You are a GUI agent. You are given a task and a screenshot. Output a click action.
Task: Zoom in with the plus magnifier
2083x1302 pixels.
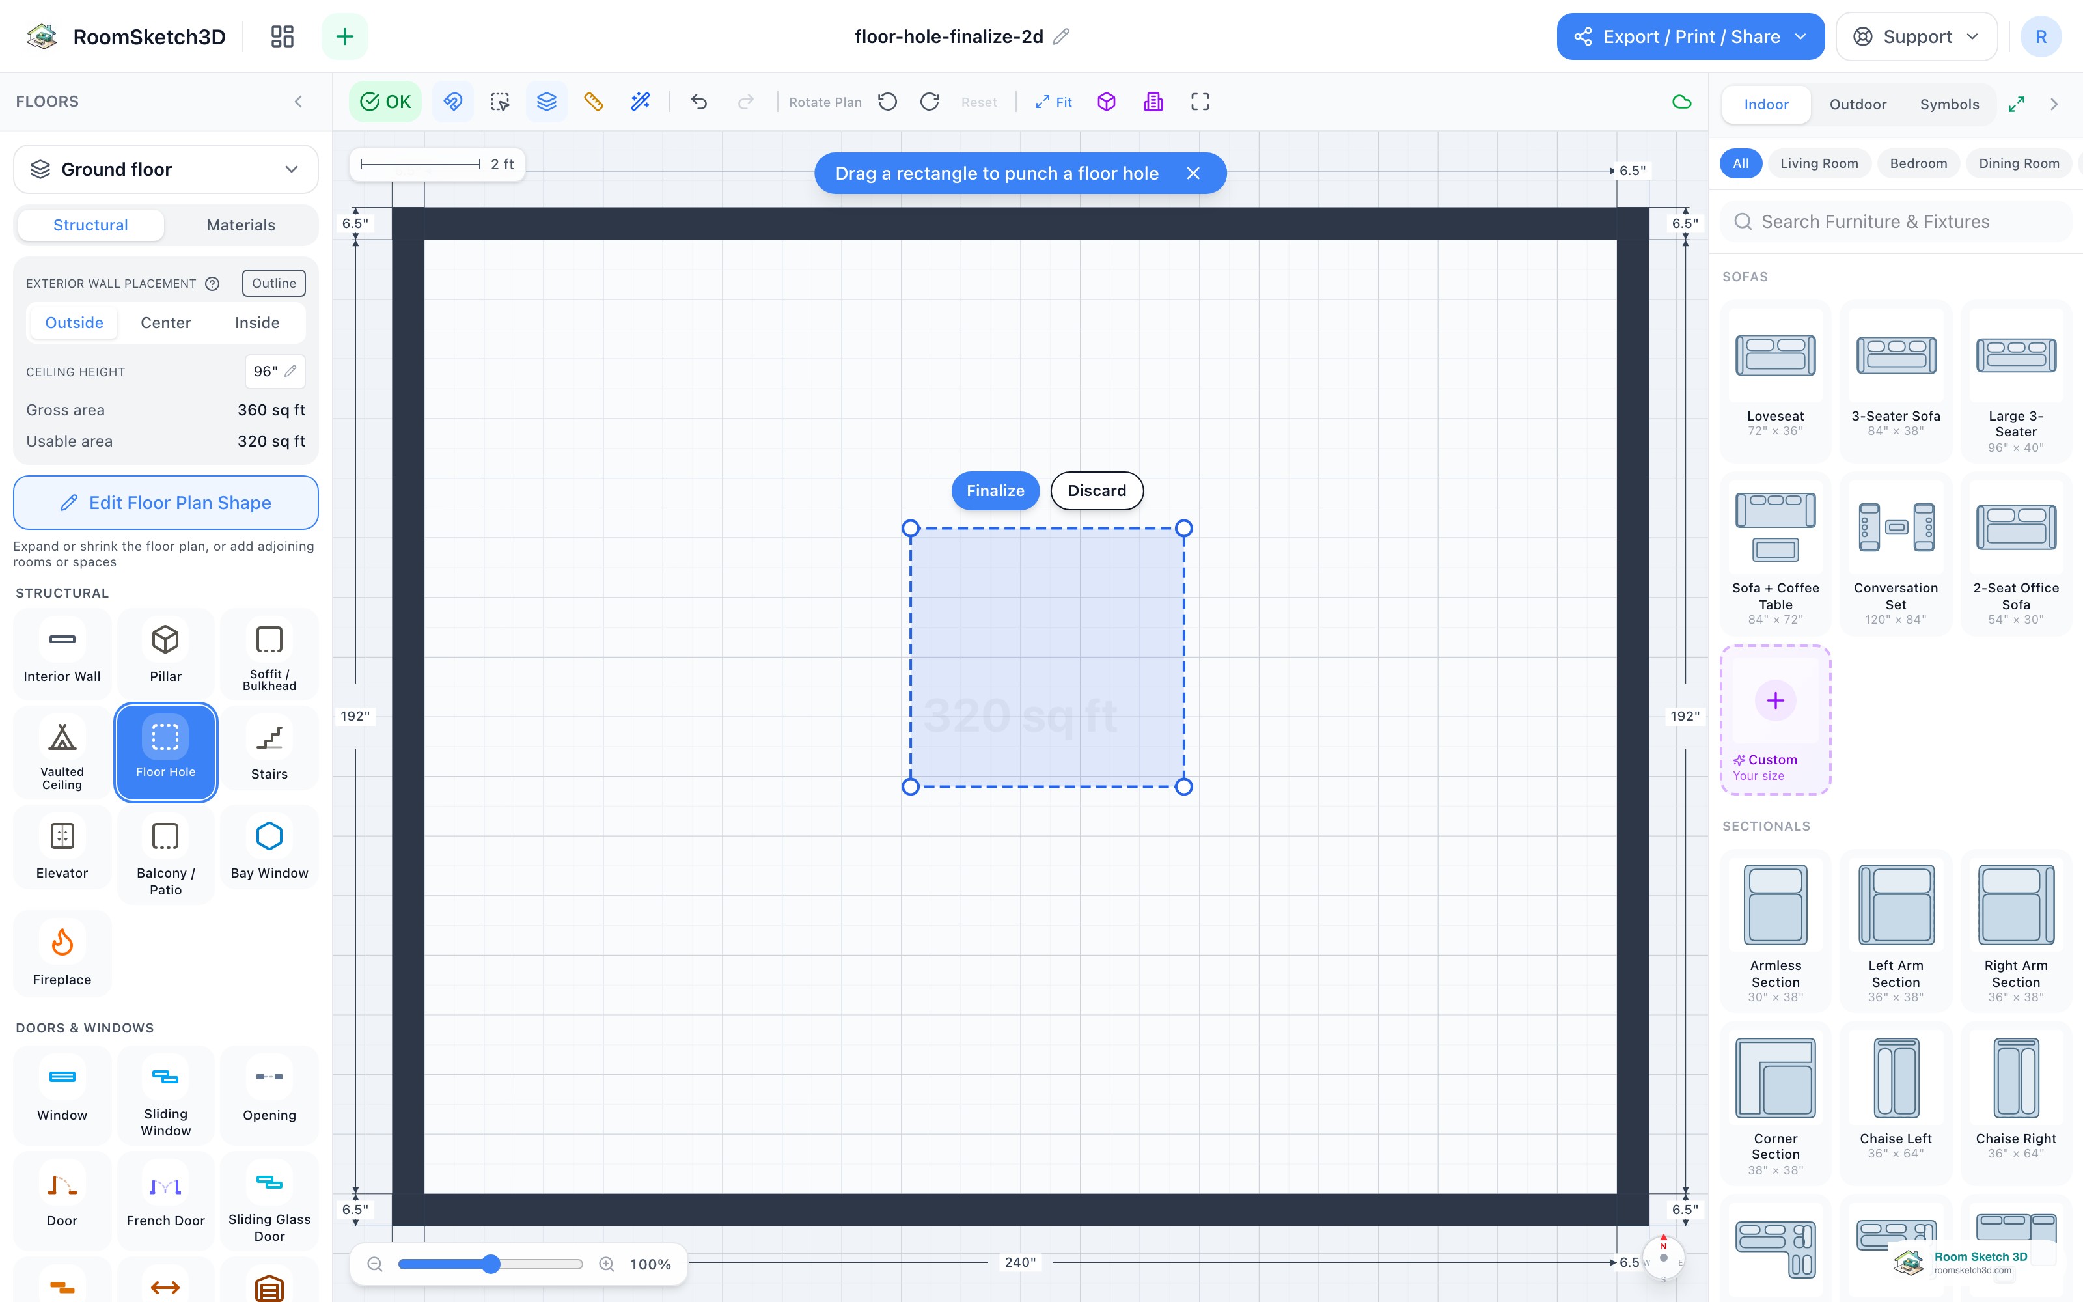pos(607,1264)
